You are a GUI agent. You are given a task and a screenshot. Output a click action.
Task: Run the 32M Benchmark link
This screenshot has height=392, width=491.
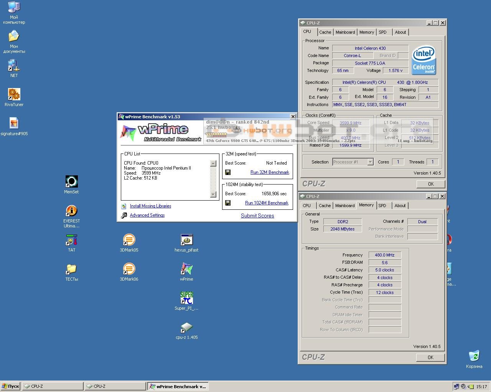click(x=270, y=172)
